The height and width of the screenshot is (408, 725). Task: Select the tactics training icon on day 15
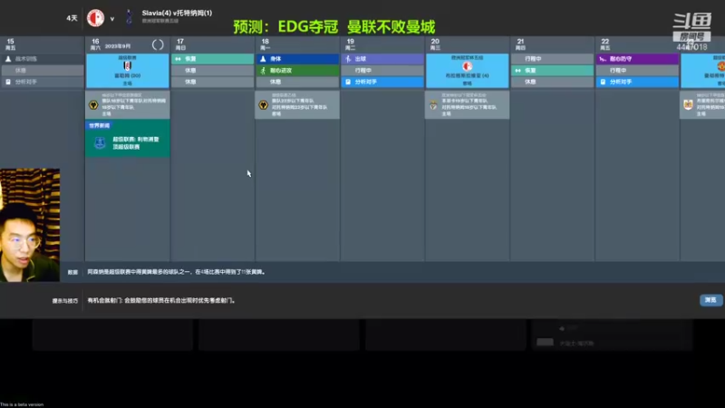click(x=8, y=59)
